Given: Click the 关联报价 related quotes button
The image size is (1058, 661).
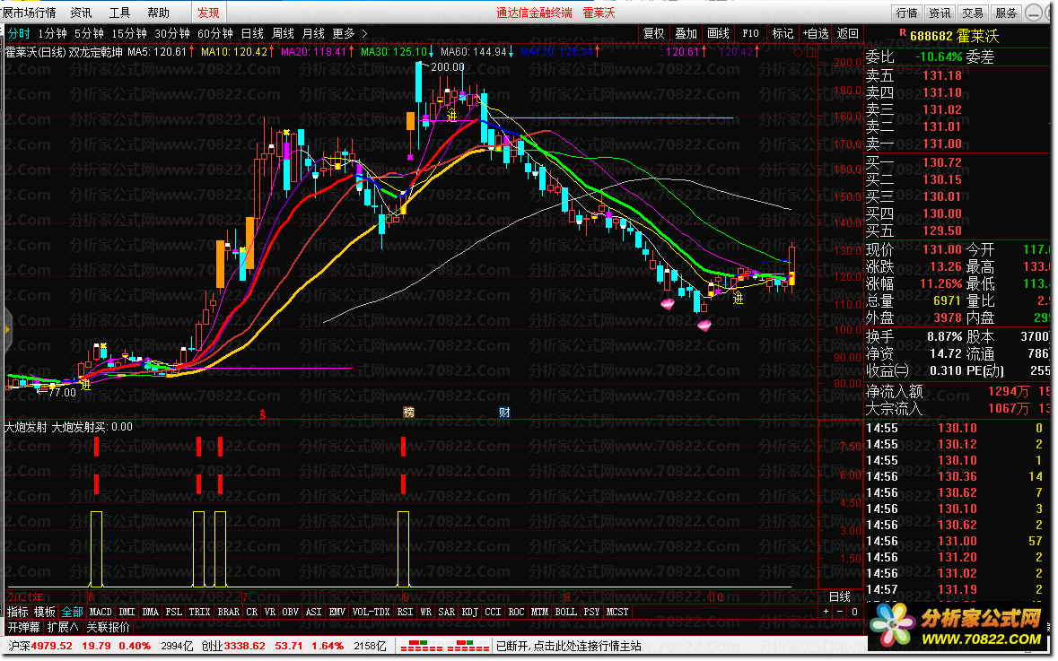Looking at the screenshot, I should (x=108, y=628).
